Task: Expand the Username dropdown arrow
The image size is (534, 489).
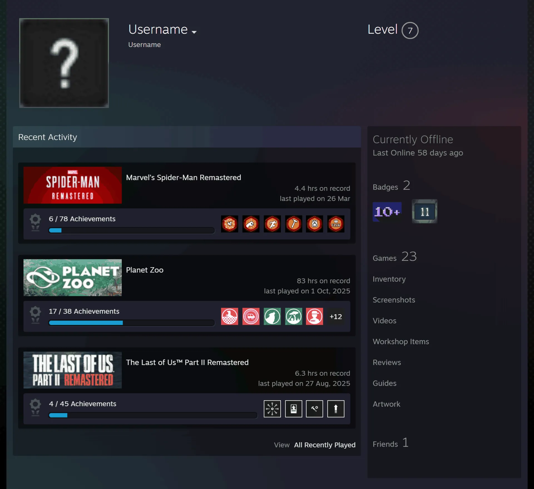Action: [194, 32]
